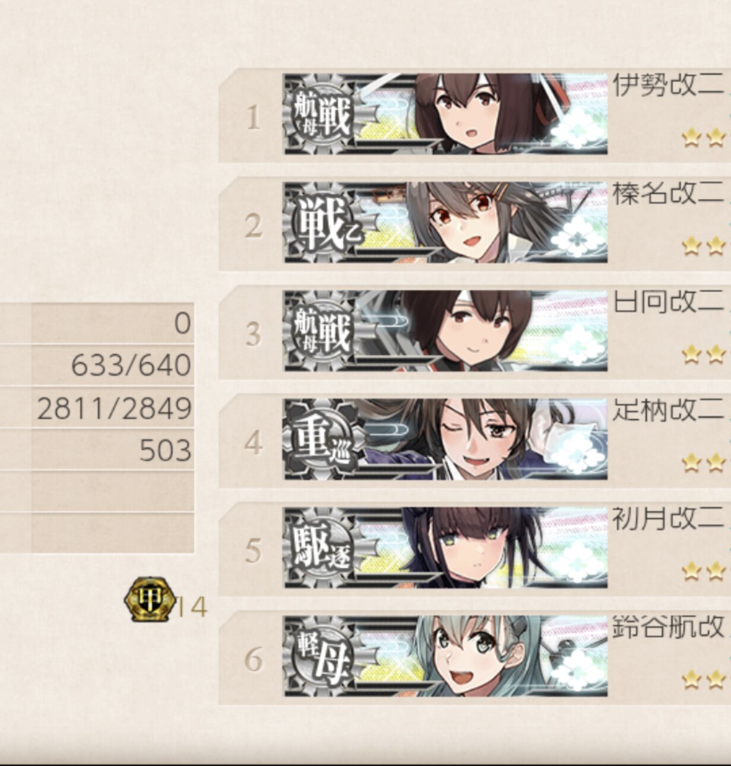Click the 鈴谷航改 ship name label
Viewport: 731px width, 766px height.
[669, 626]
